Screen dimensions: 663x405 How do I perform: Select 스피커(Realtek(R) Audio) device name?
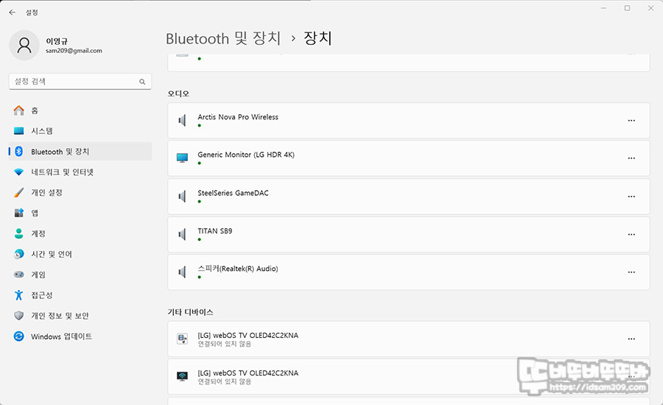(x=238, y=269)
